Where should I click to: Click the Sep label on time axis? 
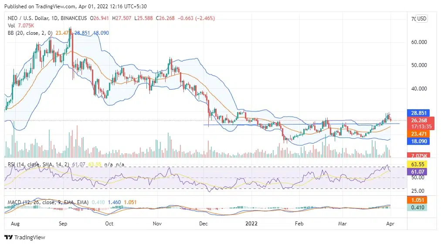point(63,223)
